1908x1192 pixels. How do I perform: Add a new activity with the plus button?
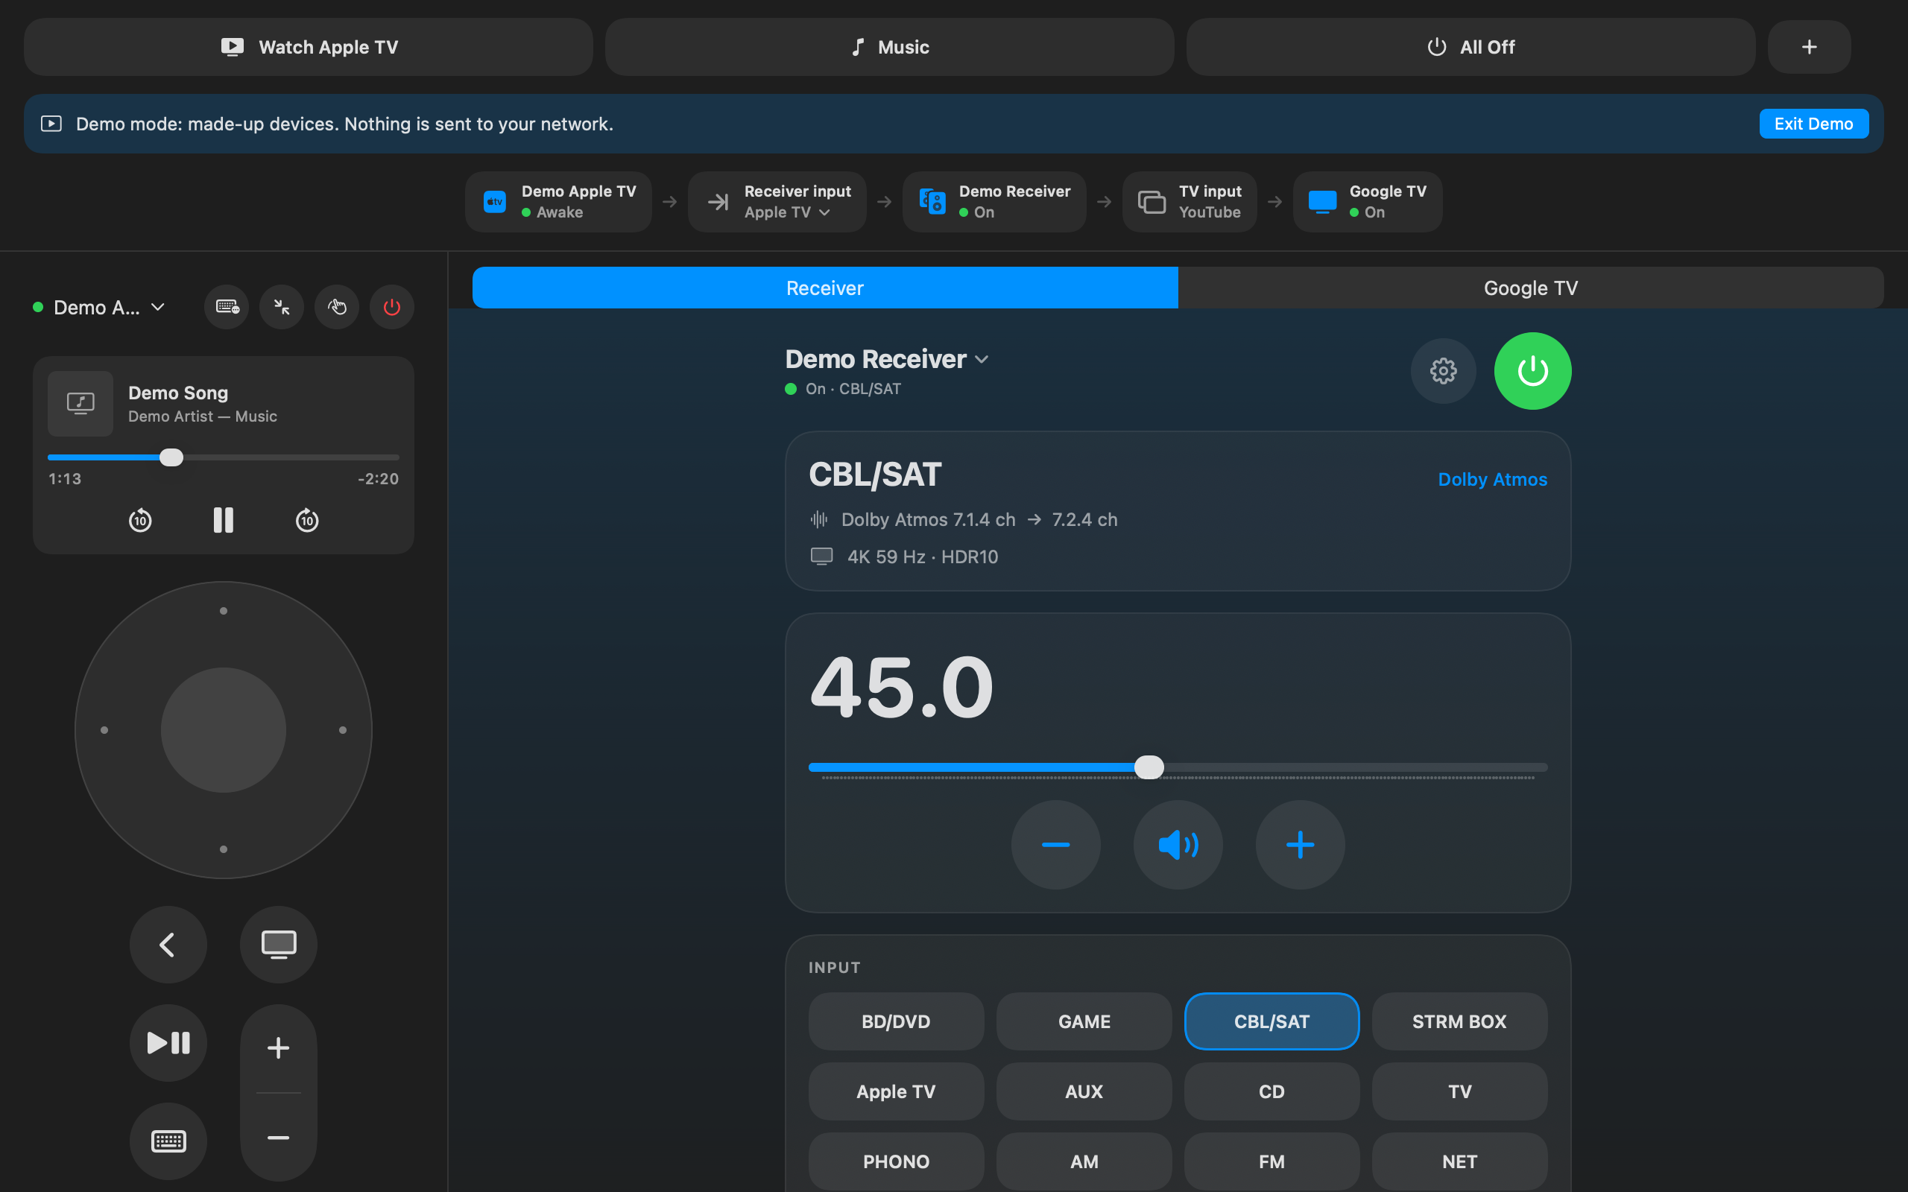1809,47
